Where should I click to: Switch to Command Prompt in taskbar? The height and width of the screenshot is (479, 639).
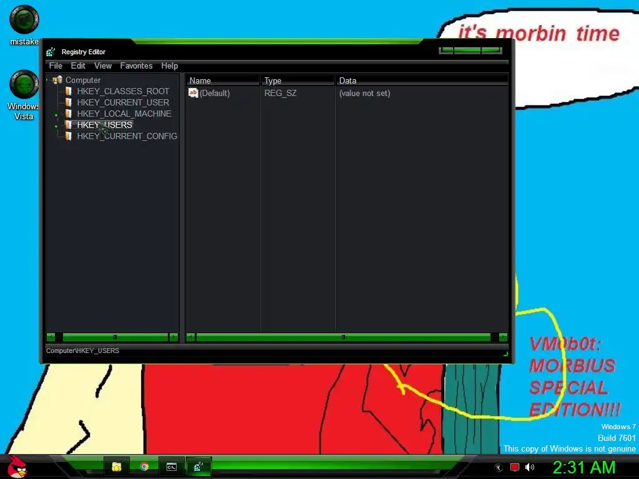click(x=172, y=467)
